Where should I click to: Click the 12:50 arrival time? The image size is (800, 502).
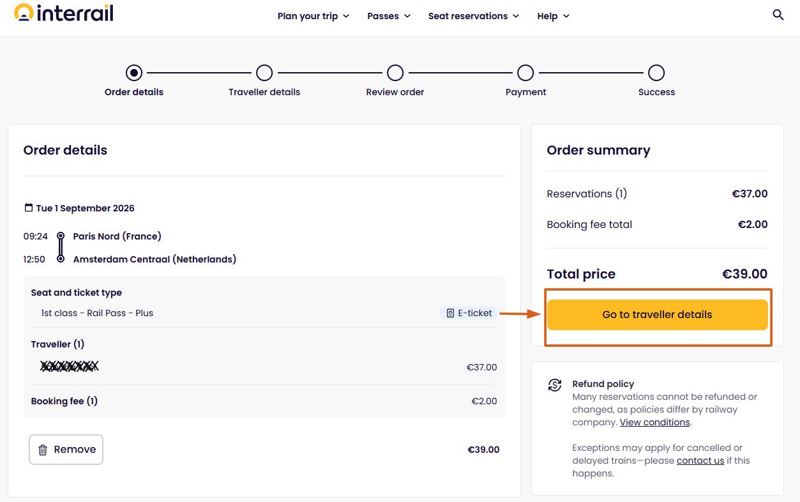click(x=34, y=259)
